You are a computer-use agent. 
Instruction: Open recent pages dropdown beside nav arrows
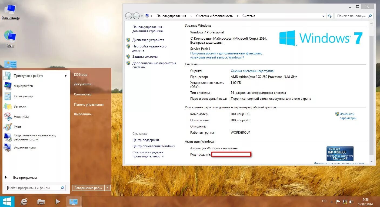coord(142,16)
